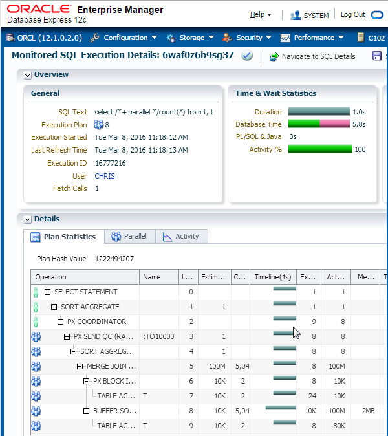
Task: Collapse the SORT AGGREGATE node on line 1
Action: (x=54, y=307)
